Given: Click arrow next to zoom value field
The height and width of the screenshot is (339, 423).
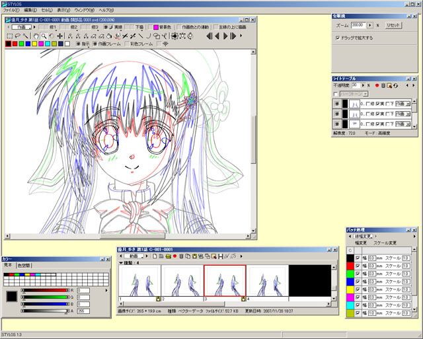Looking at the screenshot, I should pyautogui.click(x=370, y=25).
